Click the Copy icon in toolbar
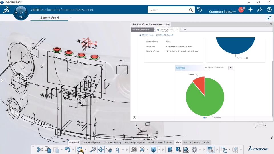Viewport: 274px width, 154px height. click(48, 150)
